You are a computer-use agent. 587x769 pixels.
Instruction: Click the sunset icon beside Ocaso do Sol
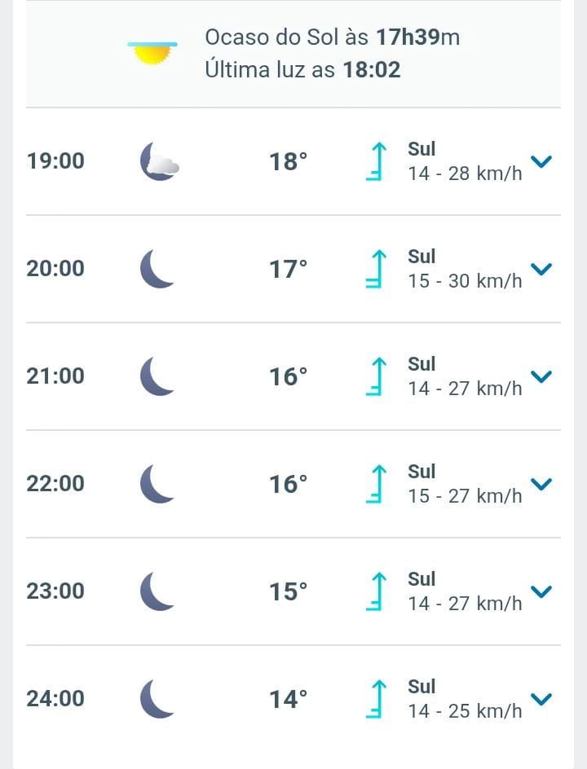[x=152, y=53]
